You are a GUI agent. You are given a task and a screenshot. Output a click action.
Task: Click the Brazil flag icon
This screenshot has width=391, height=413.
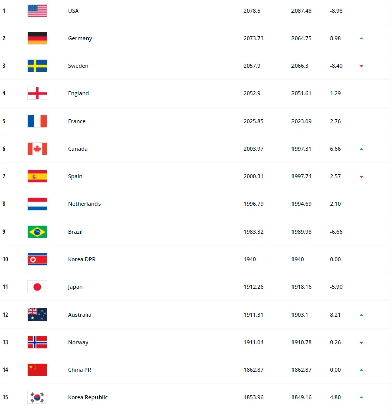tap(37, 232)
